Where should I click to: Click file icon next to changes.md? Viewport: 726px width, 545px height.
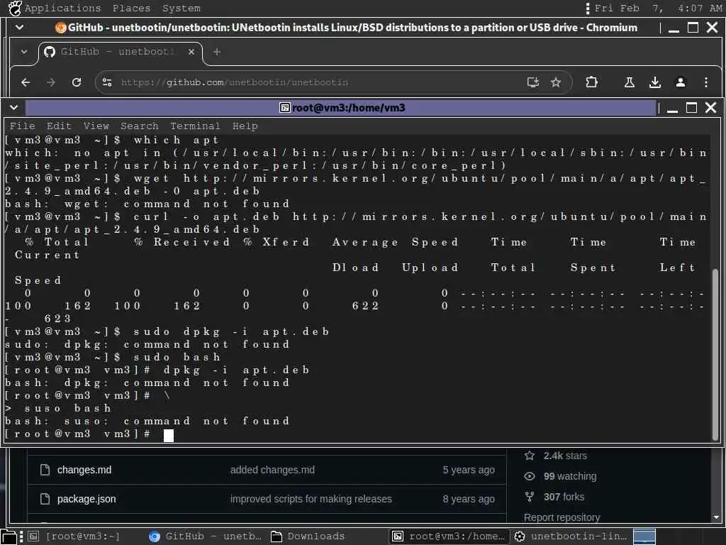click(x=45, y=470)
